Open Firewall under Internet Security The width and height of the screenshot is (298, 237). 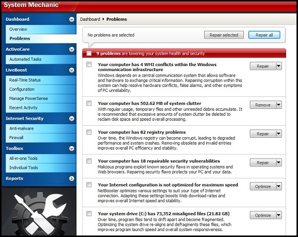click(x=41, y=138)
